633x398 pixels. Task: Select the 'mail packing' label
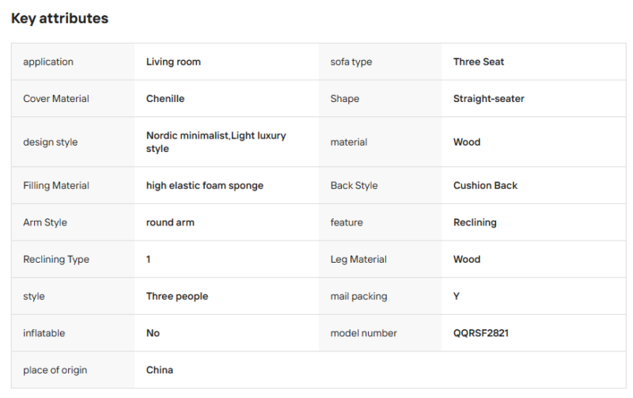[x=358, y=296]
